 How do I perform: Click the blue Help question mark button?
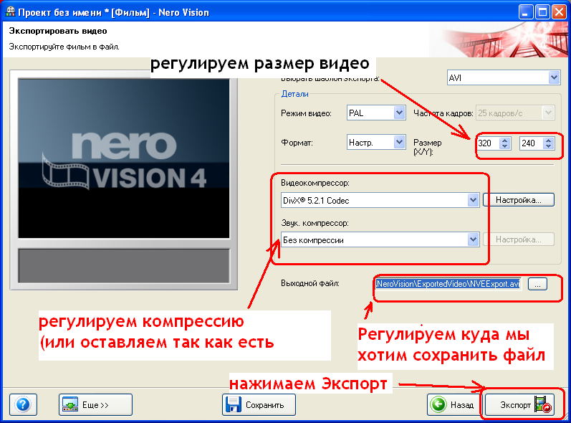23,404
